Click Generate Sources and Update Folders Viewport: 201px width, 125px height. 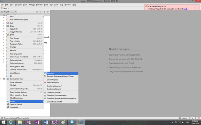point(61,76)
